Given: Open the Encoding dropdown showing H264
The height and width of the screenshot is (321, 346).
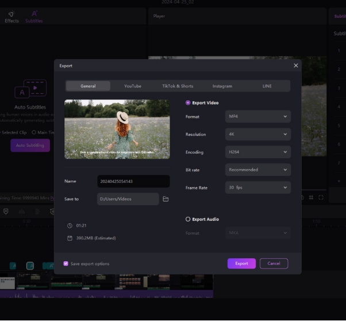Looking at the screenshot, I should (x=257, y=152).
